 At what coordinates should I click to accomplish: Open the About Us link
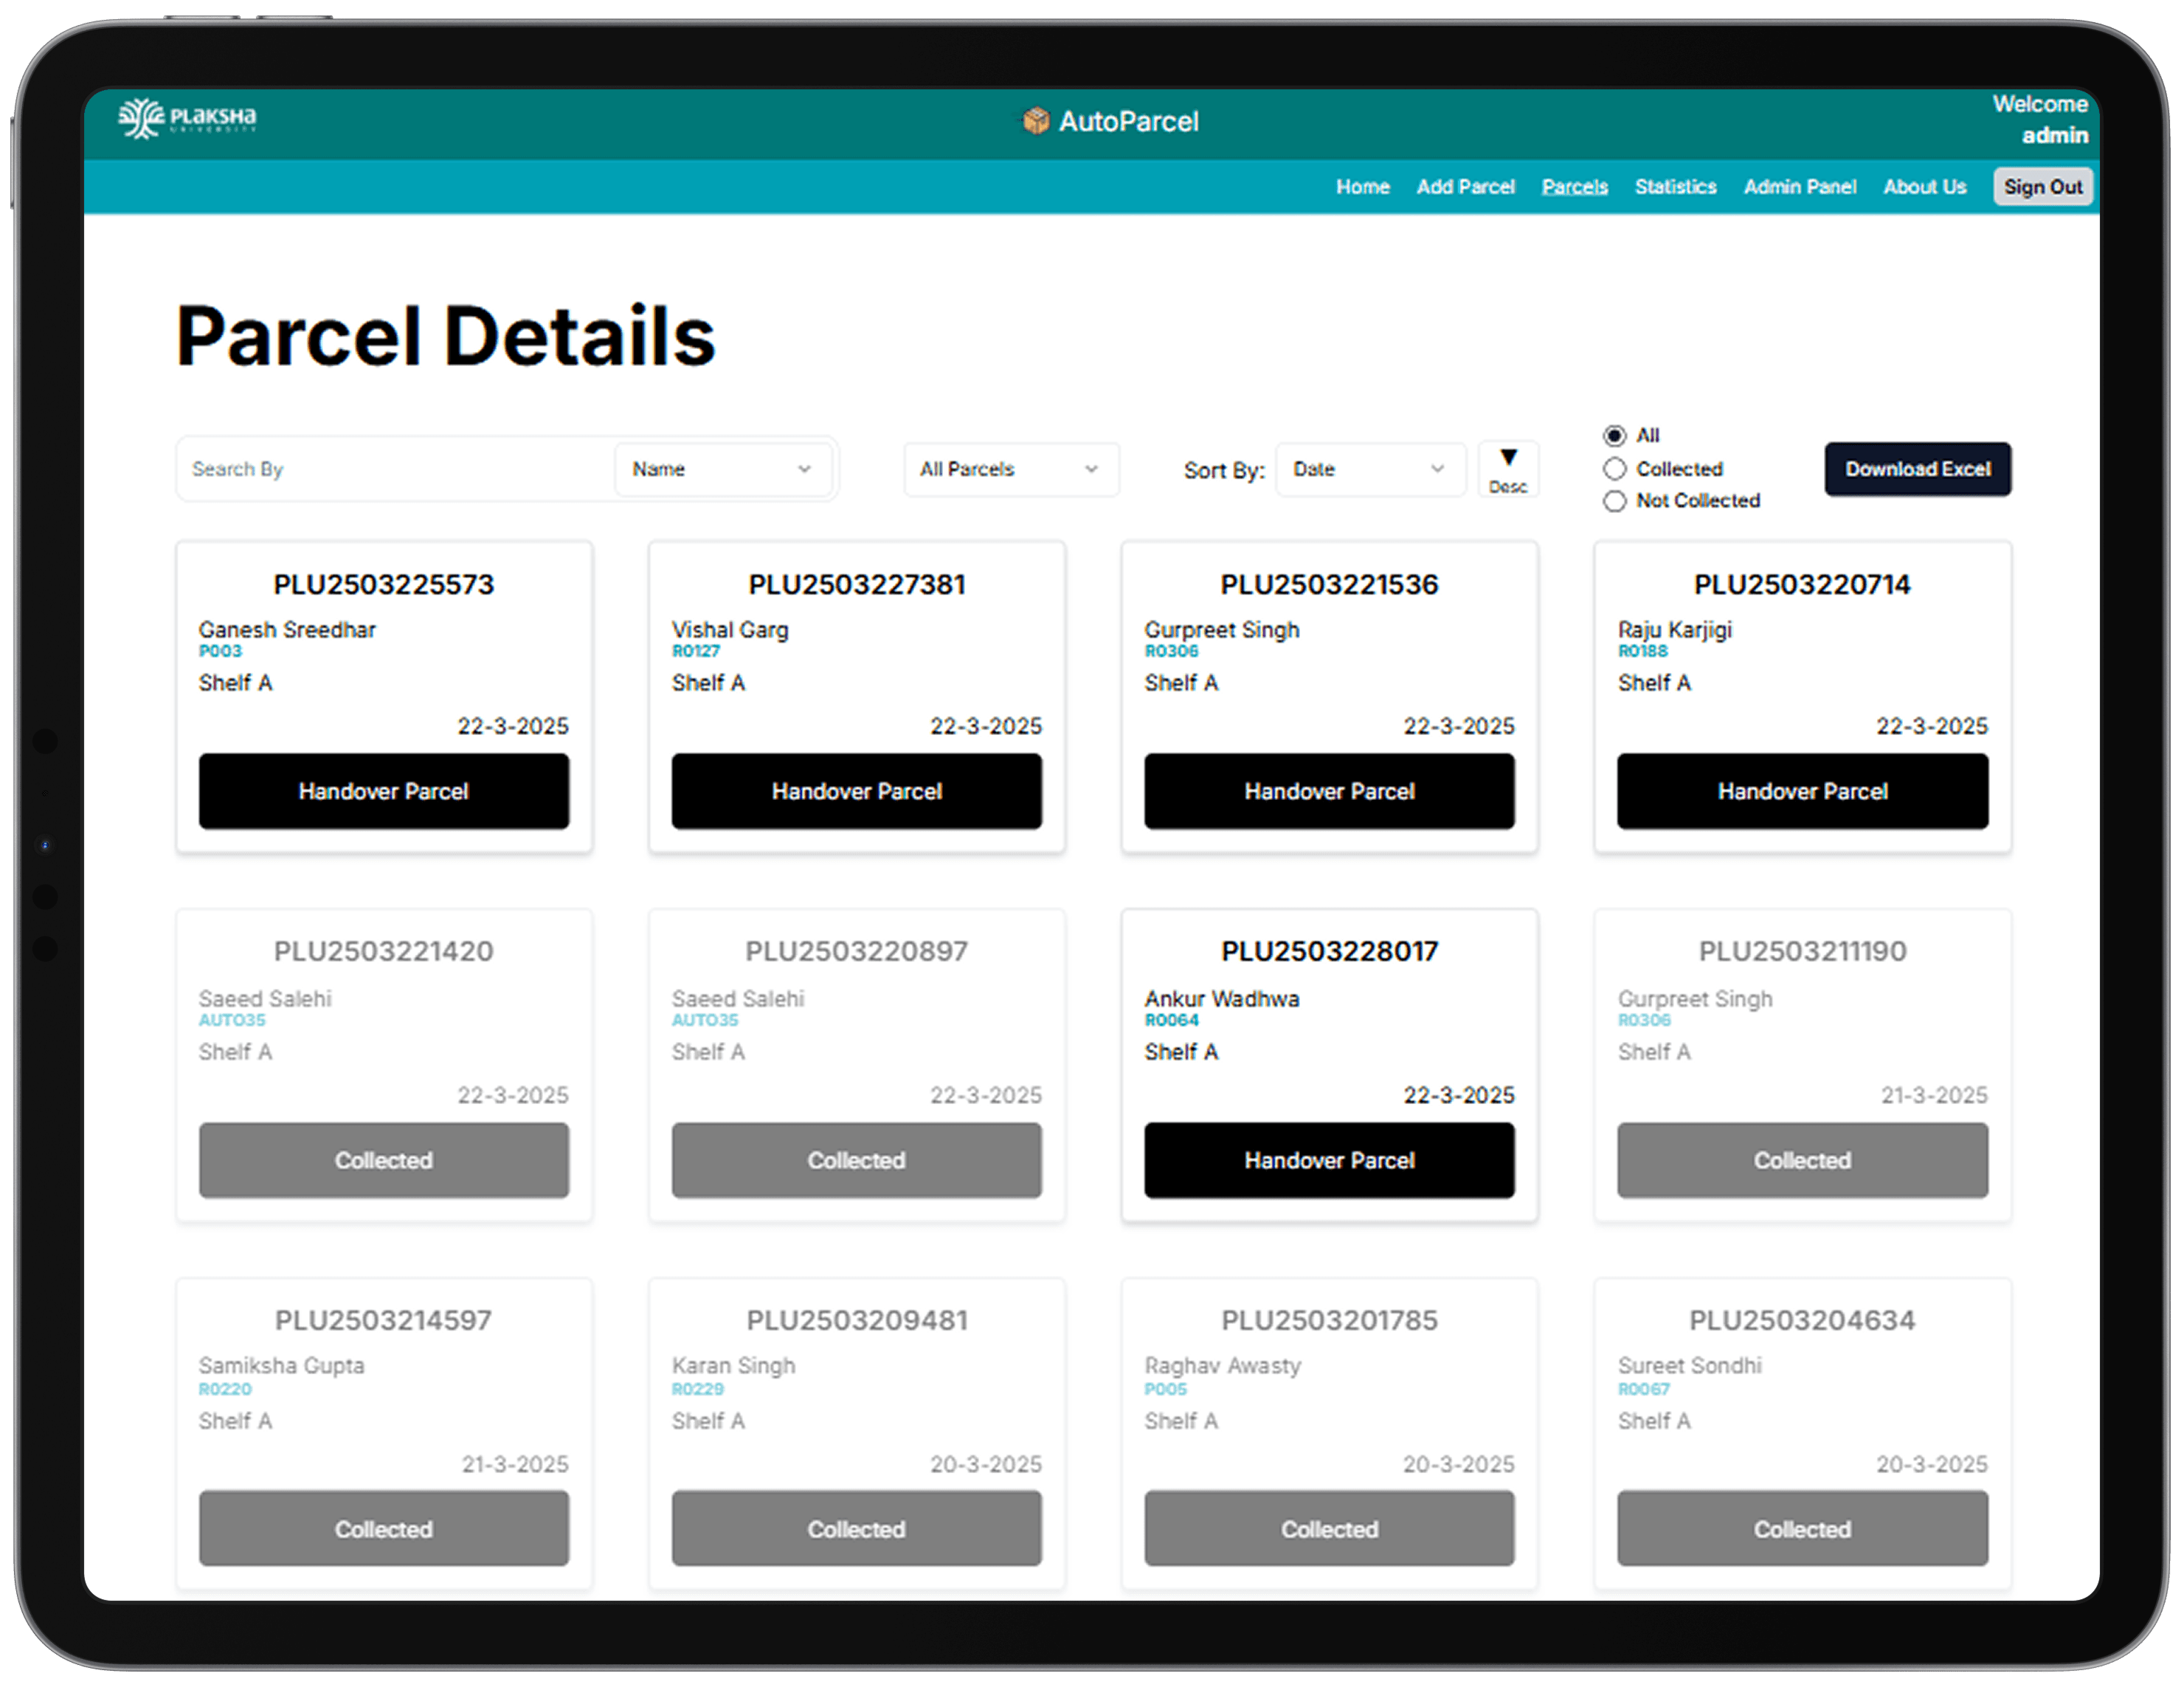click(x=1924, y=187)
